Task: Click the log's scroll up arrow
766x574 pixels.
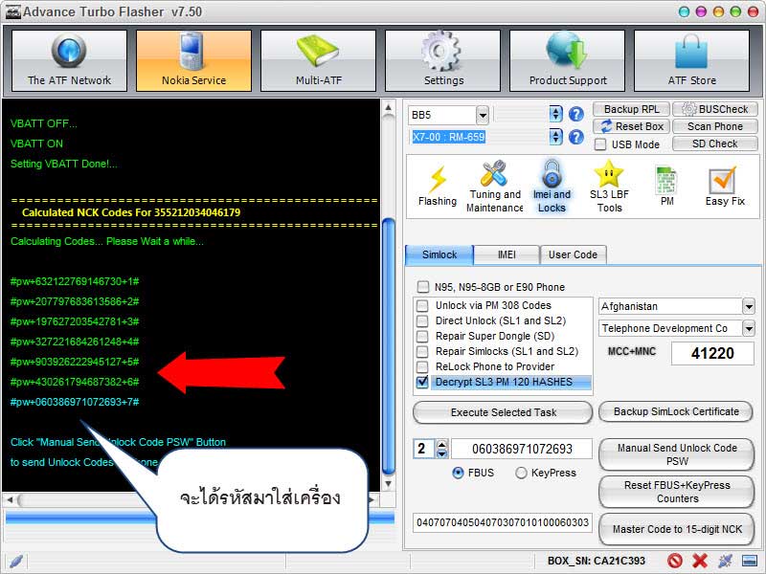Action: [x=389, y=107]
